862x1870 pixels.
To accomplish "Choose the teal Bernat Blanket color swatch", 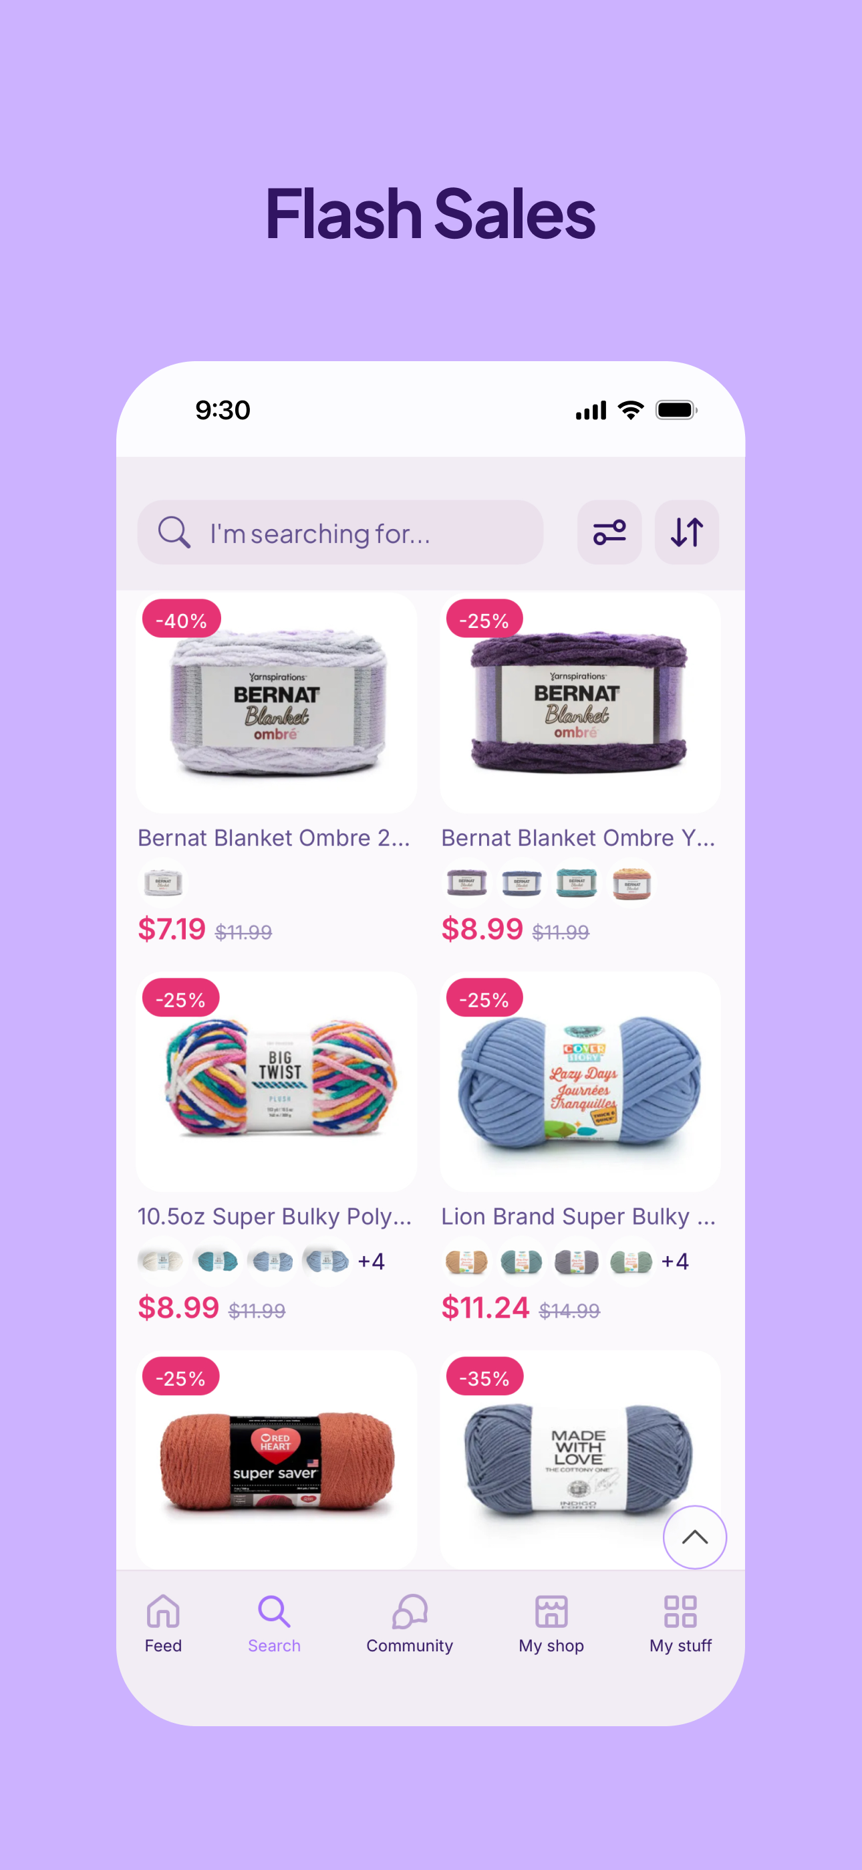I will pyautogui.click(x=577, y=882).
